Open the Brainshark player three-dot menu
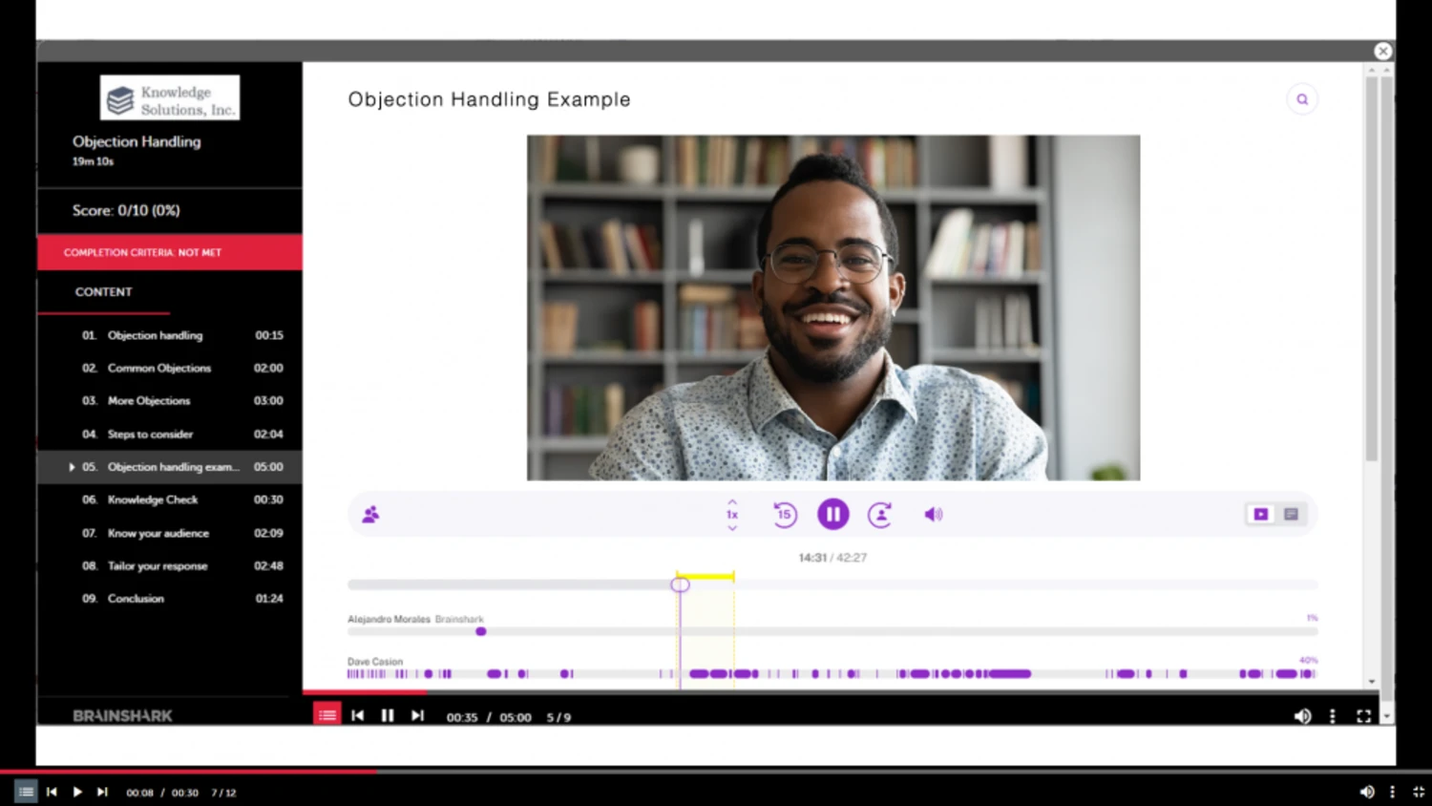This screenshot has width=1432, height=806. (x=1333, y=716)
